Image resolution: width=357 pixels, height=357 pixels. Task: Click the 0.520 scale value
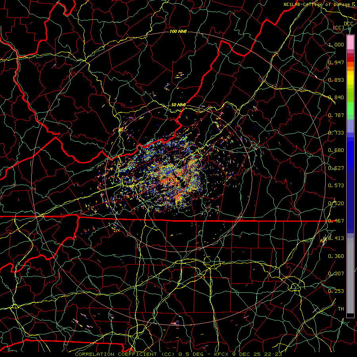[x=336, y=203]
